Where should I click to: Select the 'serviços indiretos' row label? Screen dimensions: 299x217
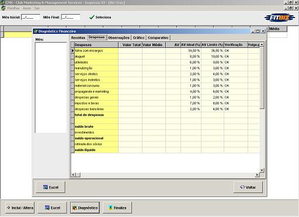click(x=87, y=80)
